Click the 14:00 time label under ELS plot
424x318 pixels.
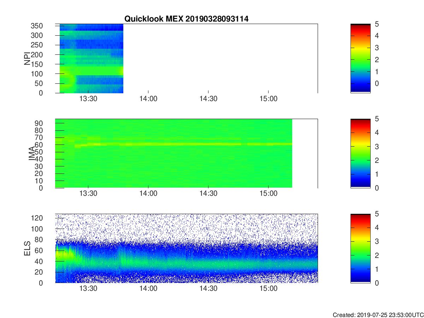coord(148,289)
